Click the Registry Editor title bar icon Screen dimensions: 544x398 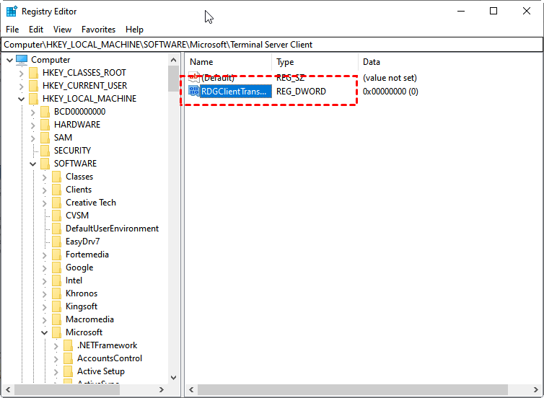(x=12, y=12)
